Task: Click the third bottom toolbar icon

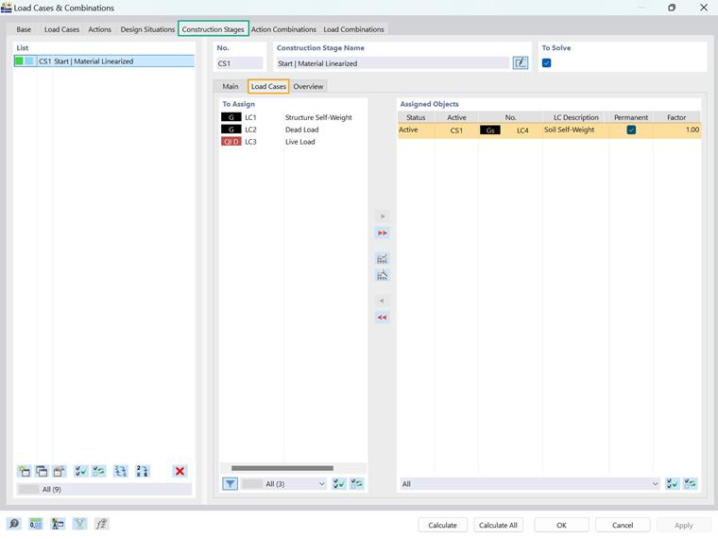Action: click(x=58, y=524)
